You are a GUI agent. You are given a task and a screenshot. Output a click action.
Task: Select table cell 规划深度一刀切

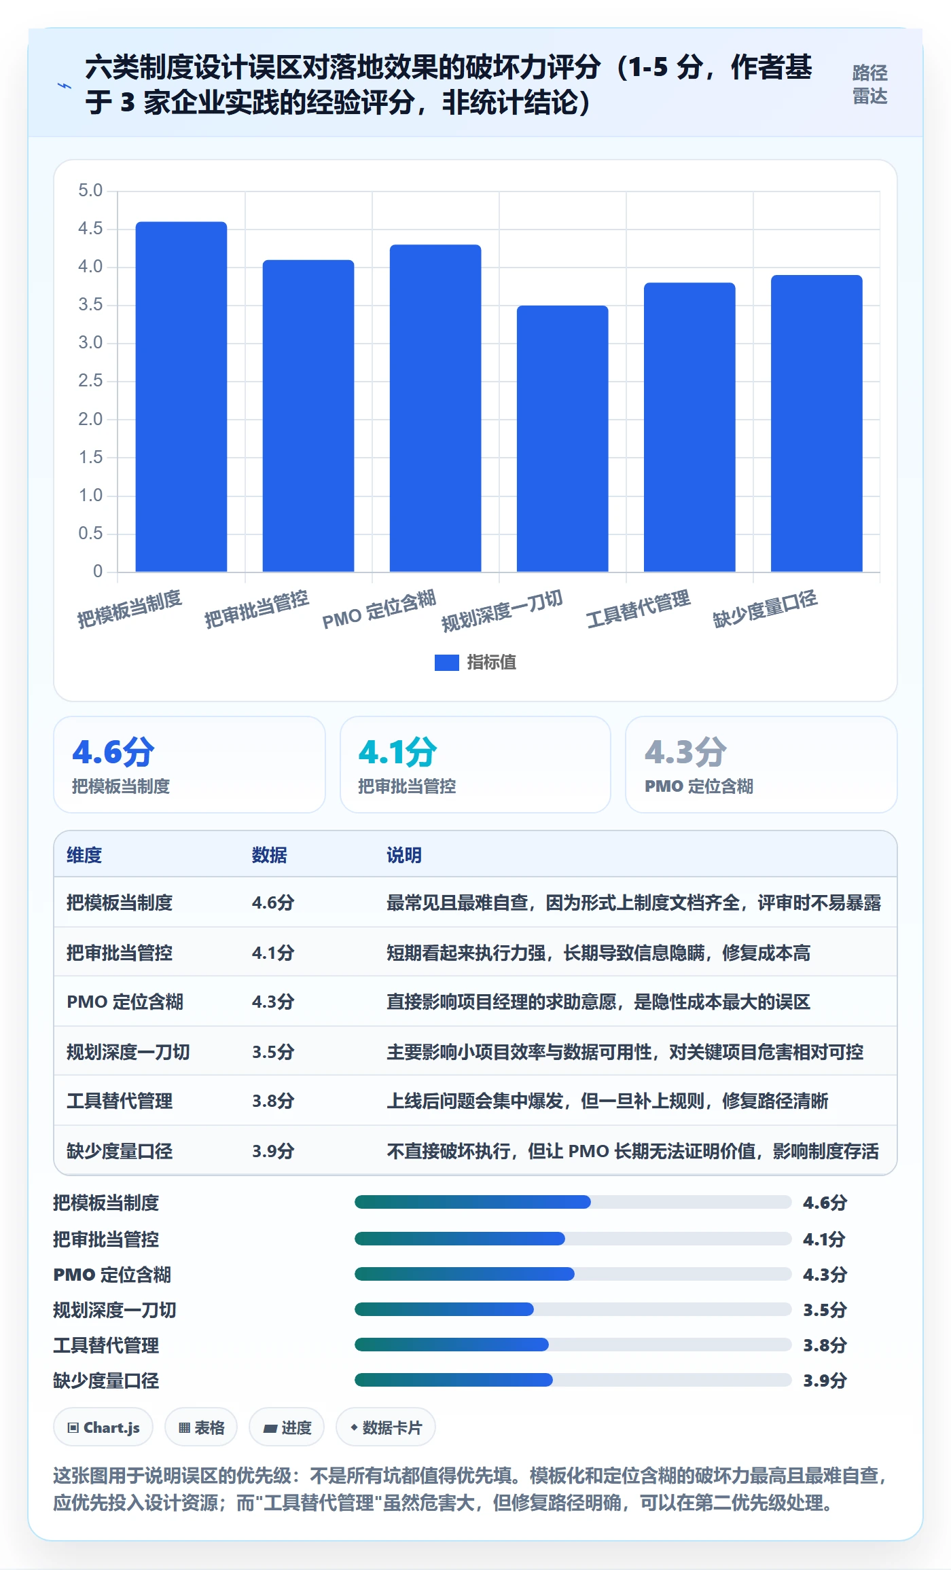pos(128,1052)
